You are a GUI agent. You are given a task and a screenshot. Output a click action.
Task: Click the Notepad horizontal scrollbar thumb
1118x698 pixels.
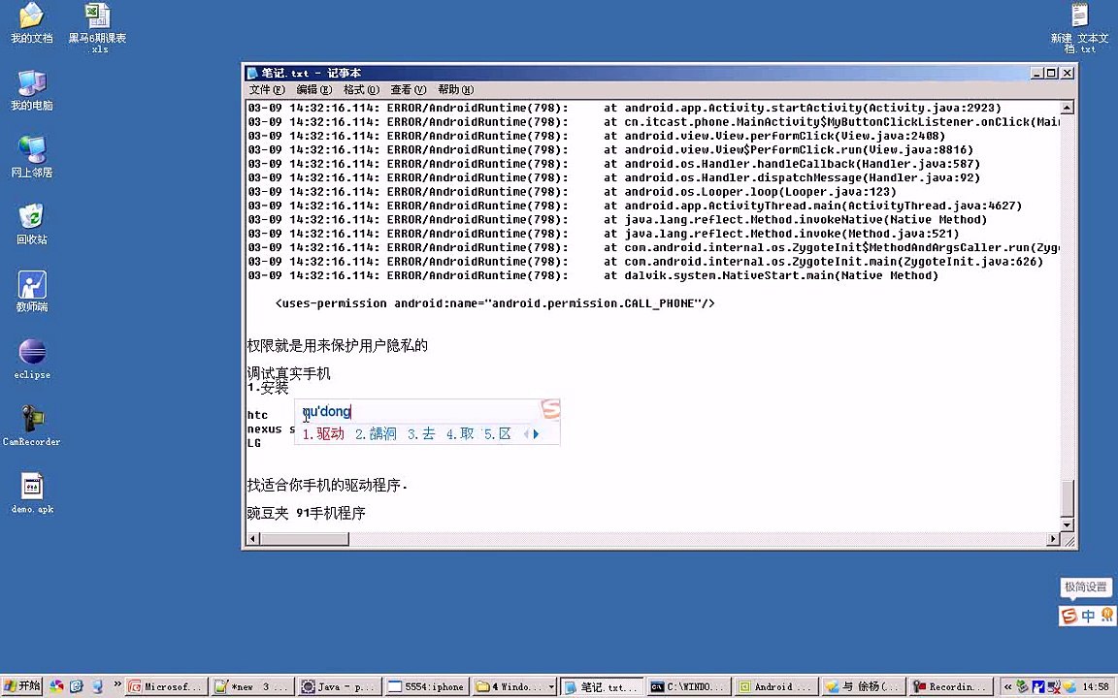click(305, 539)
